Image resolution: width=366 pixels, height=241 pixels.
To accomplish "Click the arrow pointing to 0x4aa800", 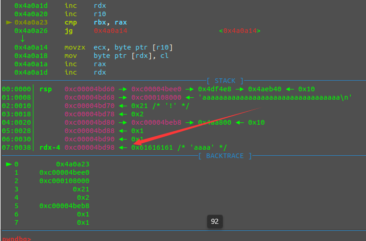I will coord(192,122).
